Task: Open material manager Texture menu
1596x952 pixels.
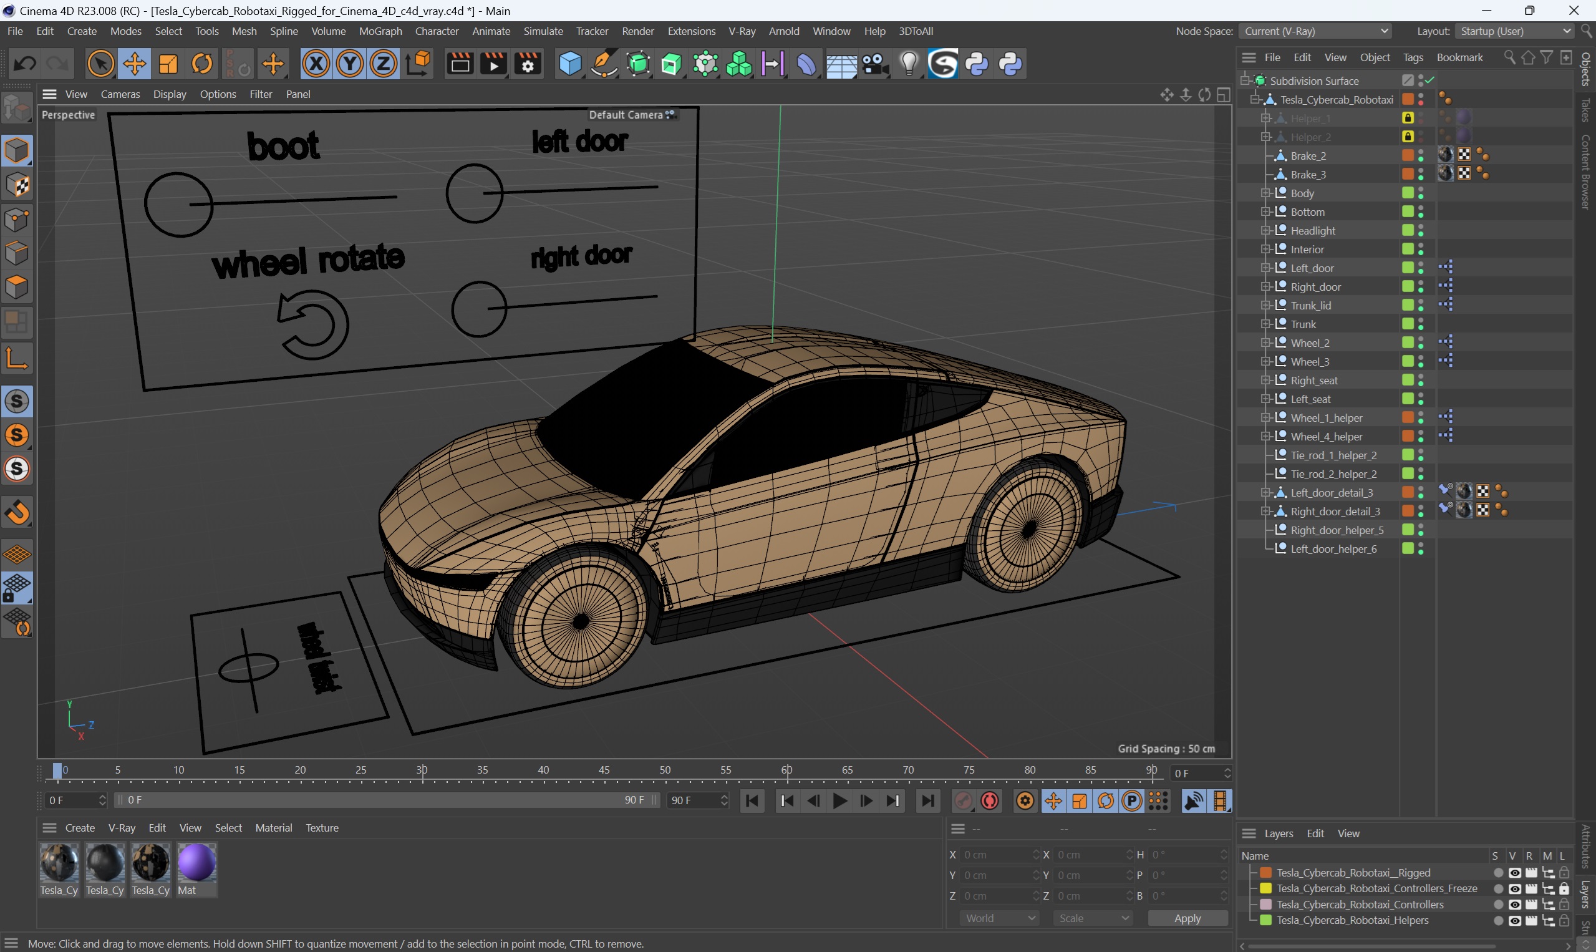Action: pos(322,828)
